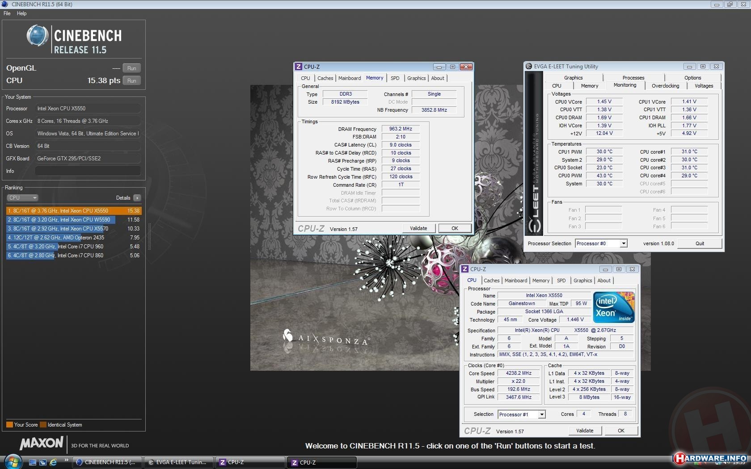Switch to CPU tab in EVGA E-LEET
Screen dimensions: 751x469
coord(557,86)
